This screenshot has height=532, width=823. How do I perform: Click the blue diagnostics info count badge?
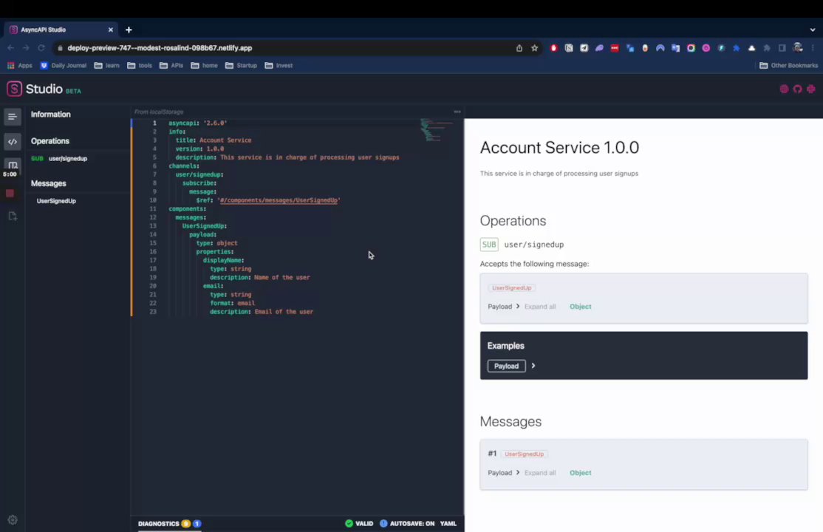tap(197, 524)
